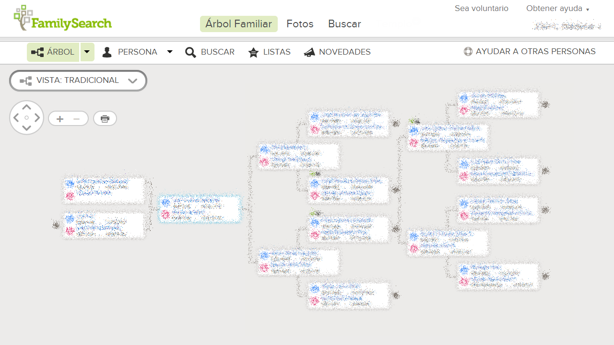Click the LISTAS star icon
614x345 pixels.
pyautogui.click(x=253, y=52)
